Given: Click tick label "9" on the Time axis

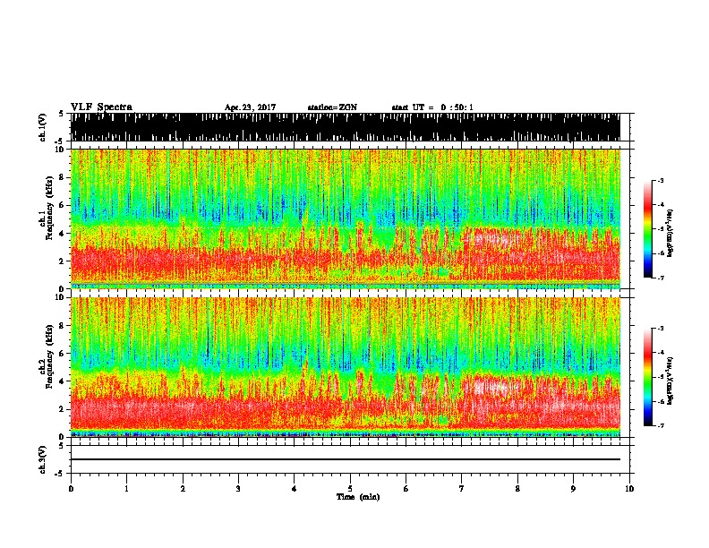Looking at the screenshot, I should (x=573, y=488).
